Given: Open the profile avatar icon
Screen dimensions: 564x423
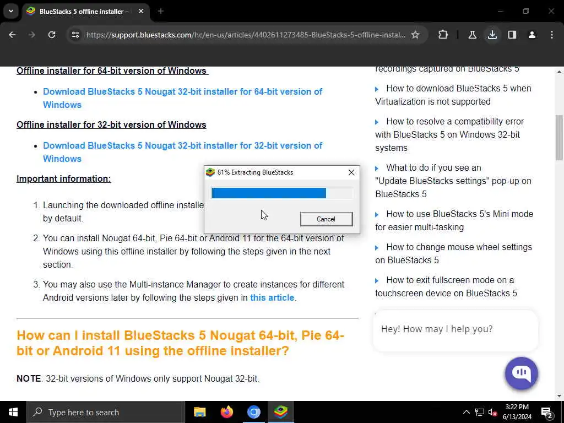Looking at the screenshot, I should tap(532, 35).
